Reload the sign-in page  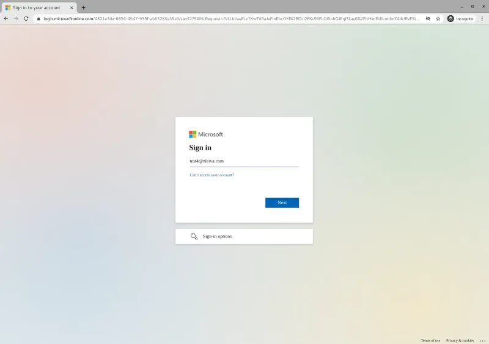(x=26, y=19)
